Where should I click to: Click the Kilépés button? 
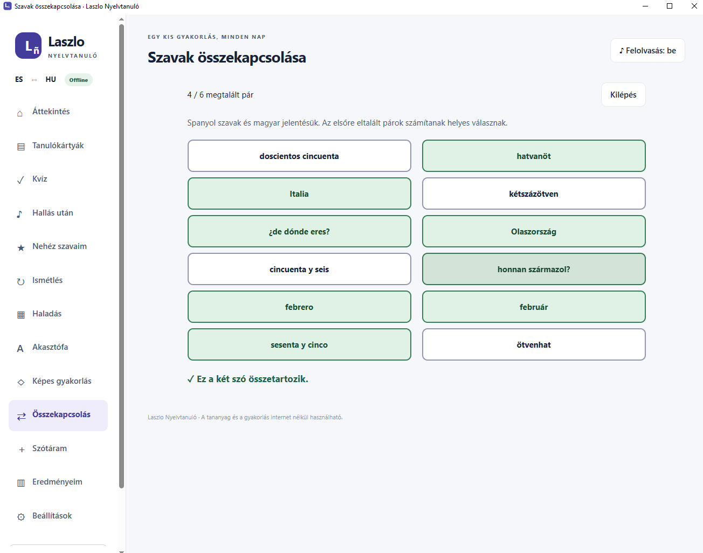point(623,95)
